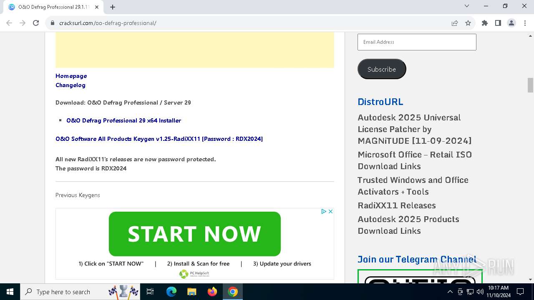The image size is (534, 300).
Task: Open a new tab with plus icon
Action: coord(113,7)
